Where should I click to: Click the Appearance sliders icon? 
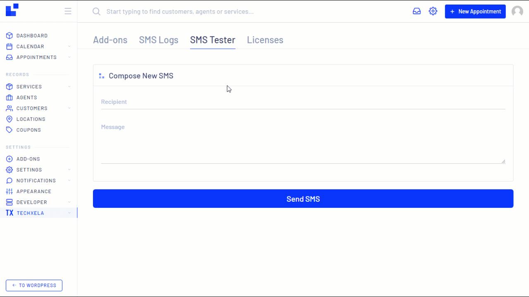pos(10,191)
